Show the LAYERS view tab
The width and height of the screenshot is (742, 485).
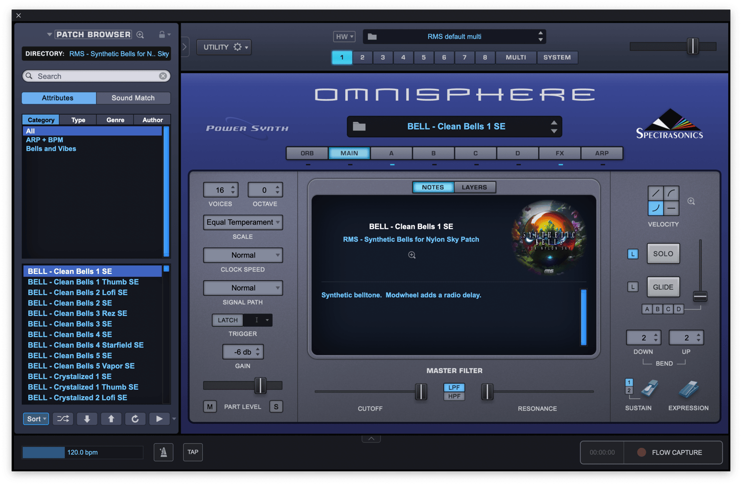(x=474, y=187)
